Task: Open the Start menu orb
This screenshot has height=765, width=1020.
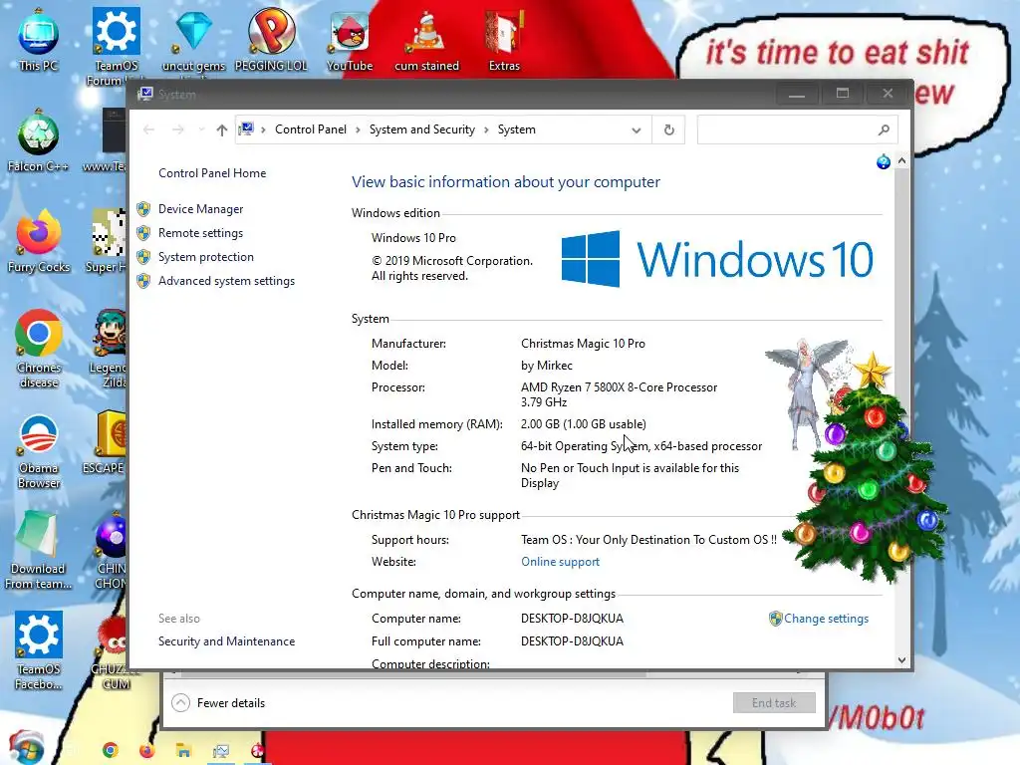Action: point(26,748)
